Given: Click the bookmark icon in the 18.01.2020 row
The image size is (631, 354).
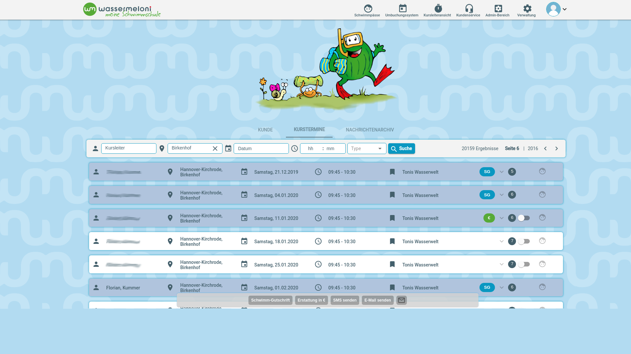Looking at the screenshot, I should click(x=392, y=241).
